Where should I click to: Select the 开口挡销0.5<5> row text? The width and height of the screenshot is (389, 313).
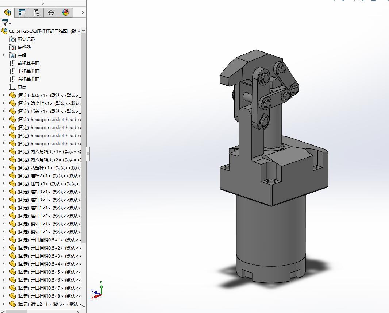[x=49, y=272]
